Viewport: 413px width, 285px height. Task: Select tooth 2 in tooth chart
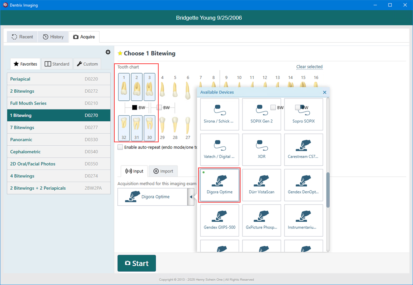click(137, 87)
